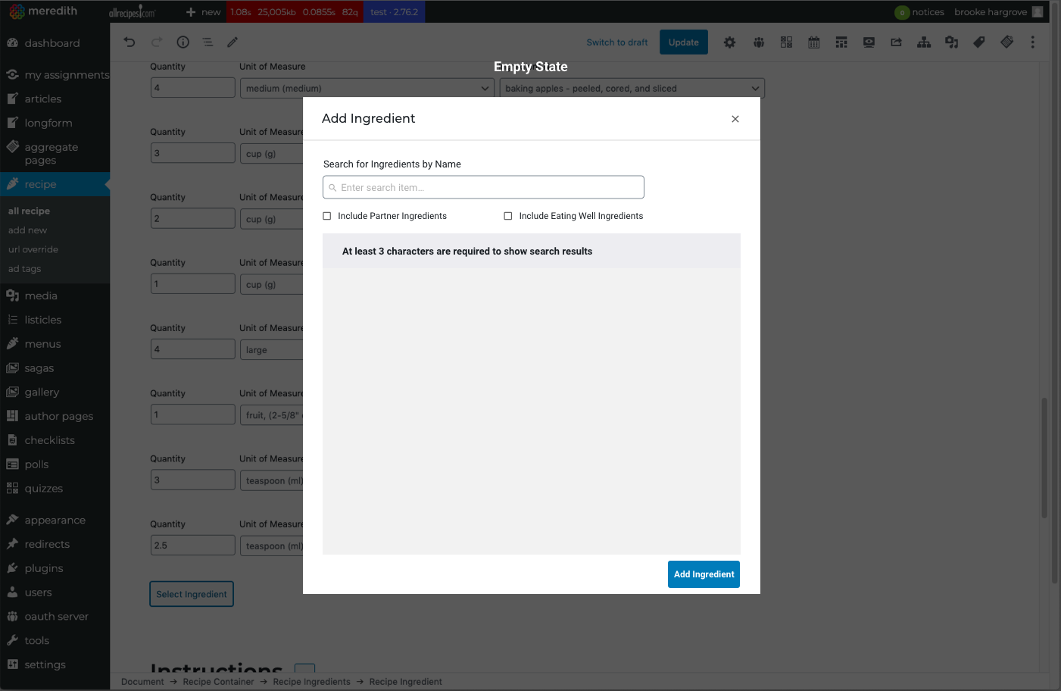
Task: Click the people group icon in toolbar
Action: point(759,42)
